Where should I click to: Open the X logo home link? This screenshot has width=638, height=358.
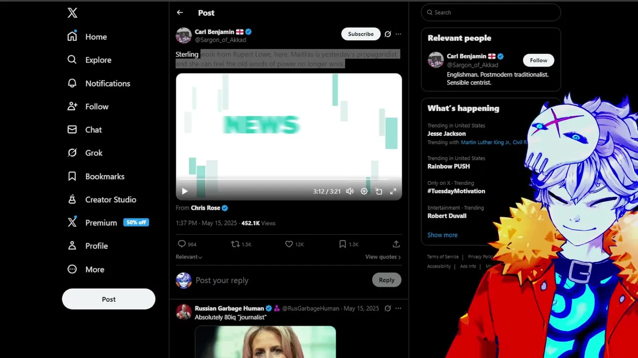(72, 13)
